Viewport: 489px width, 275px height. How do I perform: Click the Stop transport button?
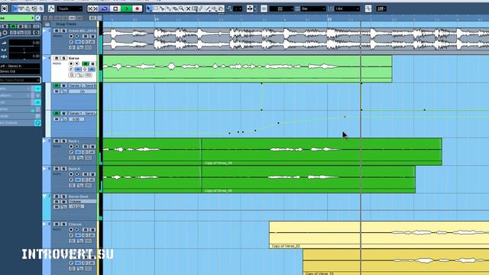115,8
